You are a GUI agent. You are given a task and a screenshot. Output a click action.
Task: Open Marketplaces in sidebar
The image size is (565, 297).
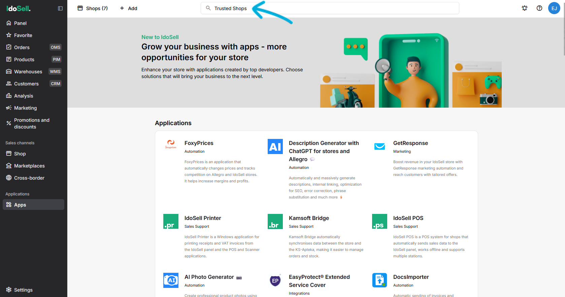tap(33, 165)
